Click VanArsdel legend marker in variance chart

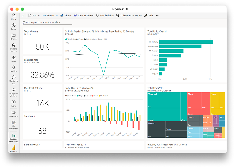tap(99, 96)
